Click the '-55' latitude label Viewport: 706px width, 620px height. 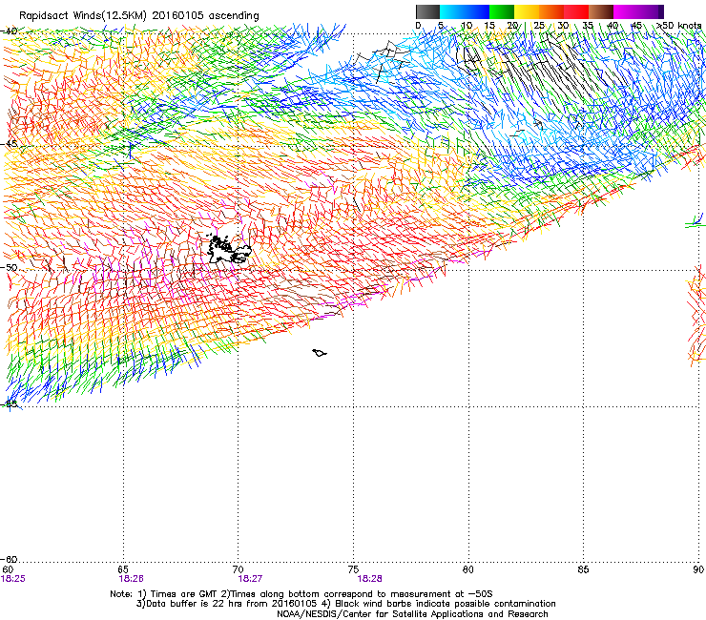[9, 403]
